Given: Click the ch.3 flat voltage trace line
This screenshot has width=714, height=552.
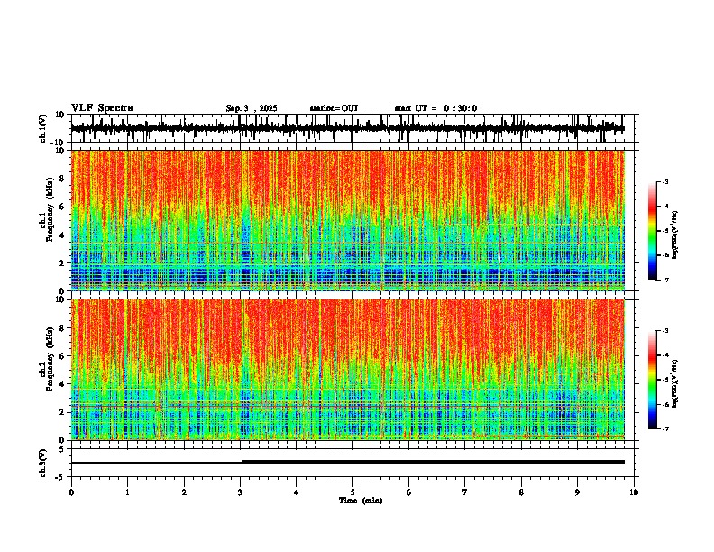Looking at the screenshot, I should (x=347, y=462).
